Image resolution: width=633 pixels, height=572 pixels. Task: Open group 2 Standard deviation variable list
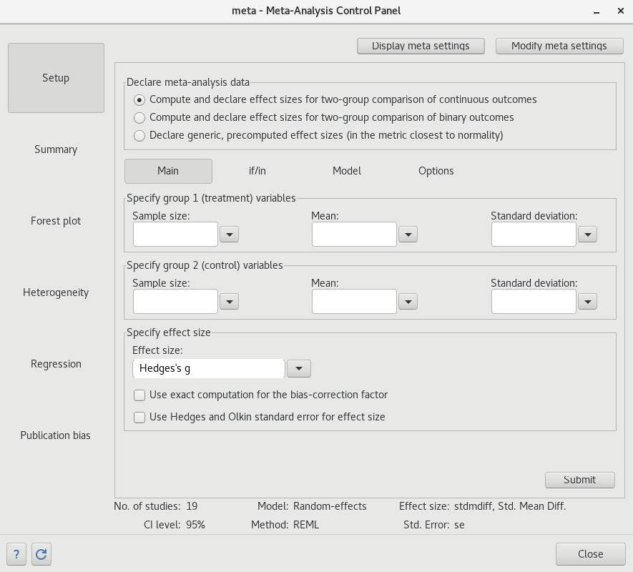587,302
